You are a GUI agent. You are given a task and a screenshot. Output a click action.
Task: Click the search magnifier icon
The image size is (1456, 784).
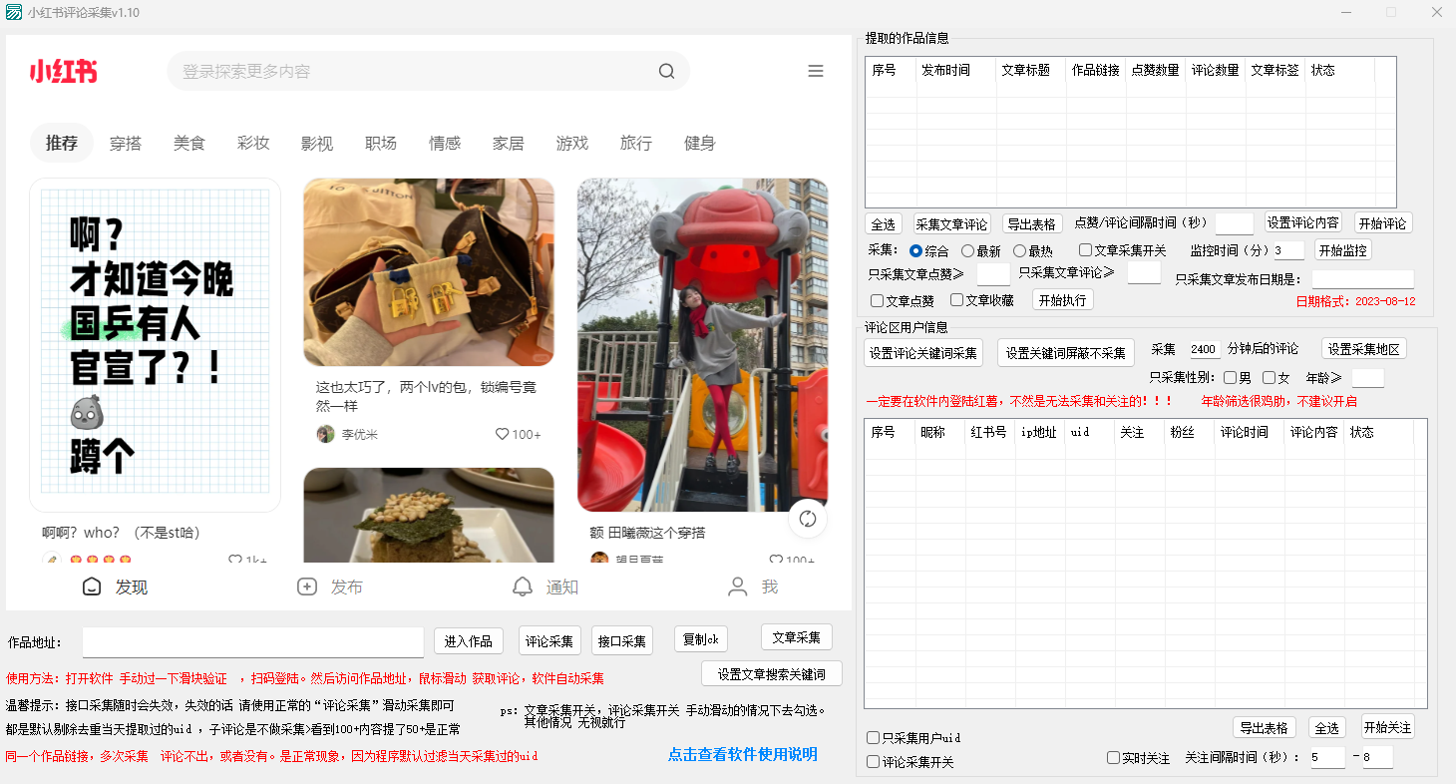pos(666,71)
